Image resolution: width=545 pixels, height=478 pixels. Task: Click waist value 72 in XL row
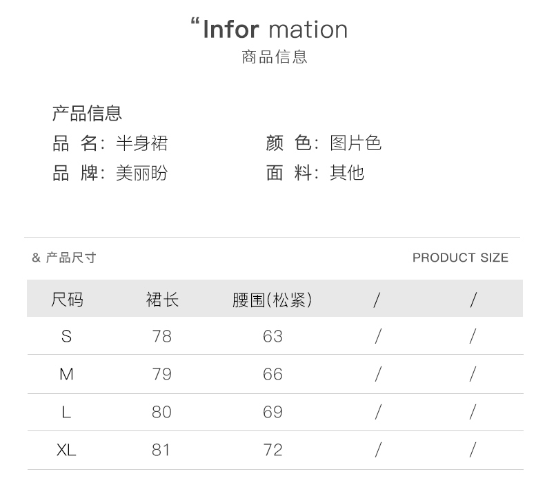point(272,450)
